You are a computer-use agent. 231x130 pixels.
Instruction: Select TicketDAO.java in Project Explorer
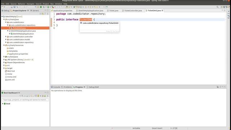(x=19, y=28)
